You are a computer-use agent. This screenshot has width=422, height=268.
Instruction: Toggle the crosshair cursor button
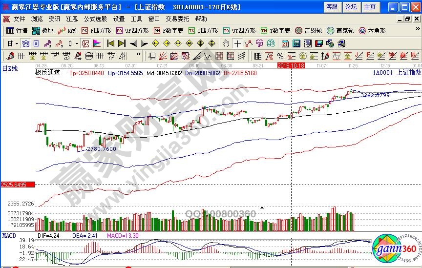pyautogui.click(x=237, y=43)
